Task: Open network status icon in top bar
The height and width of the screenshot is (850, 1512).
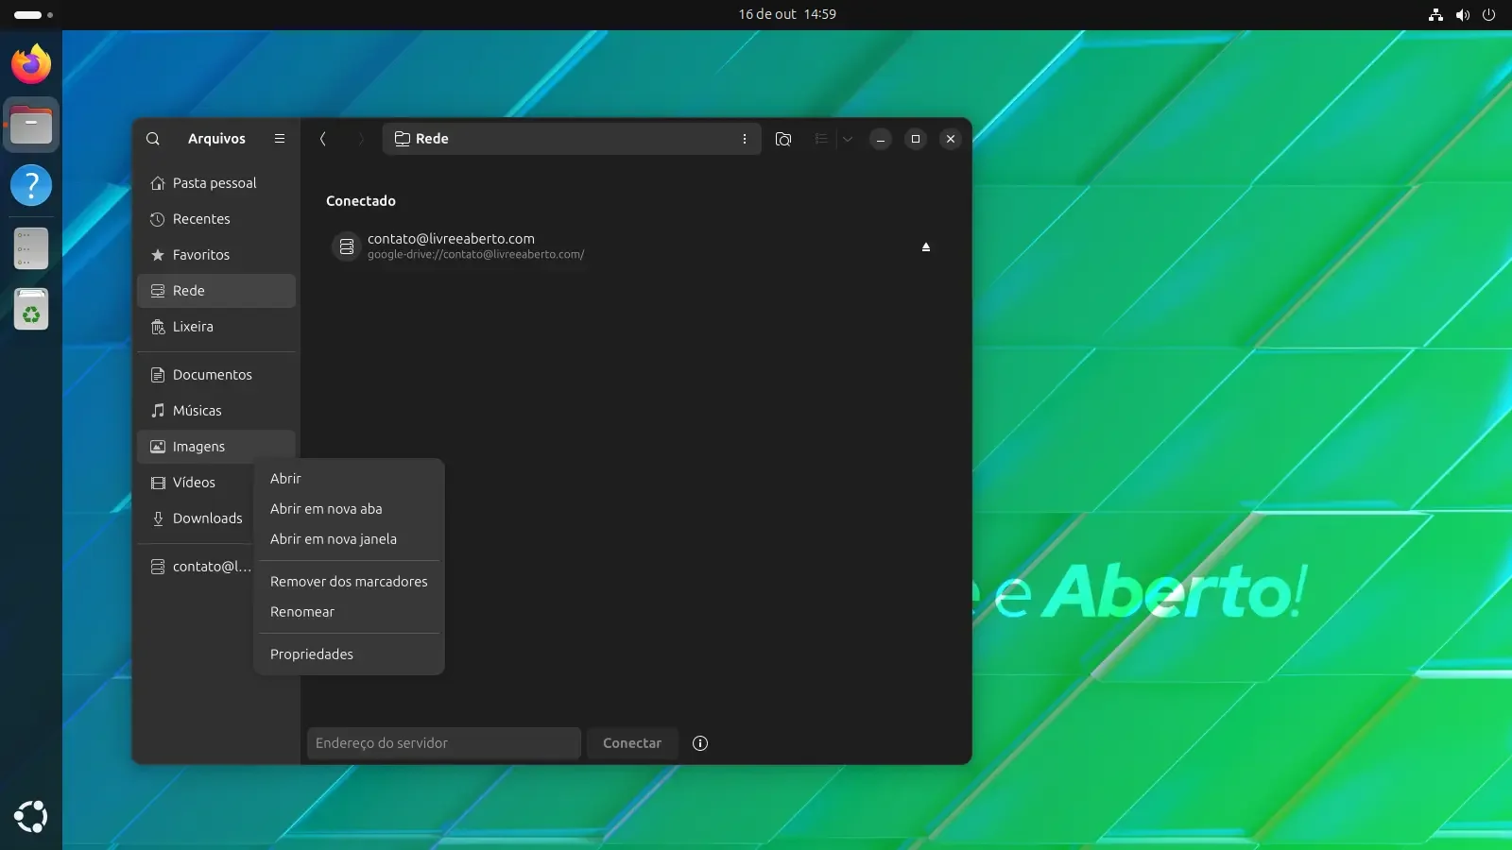Action: pos(1436,14)
